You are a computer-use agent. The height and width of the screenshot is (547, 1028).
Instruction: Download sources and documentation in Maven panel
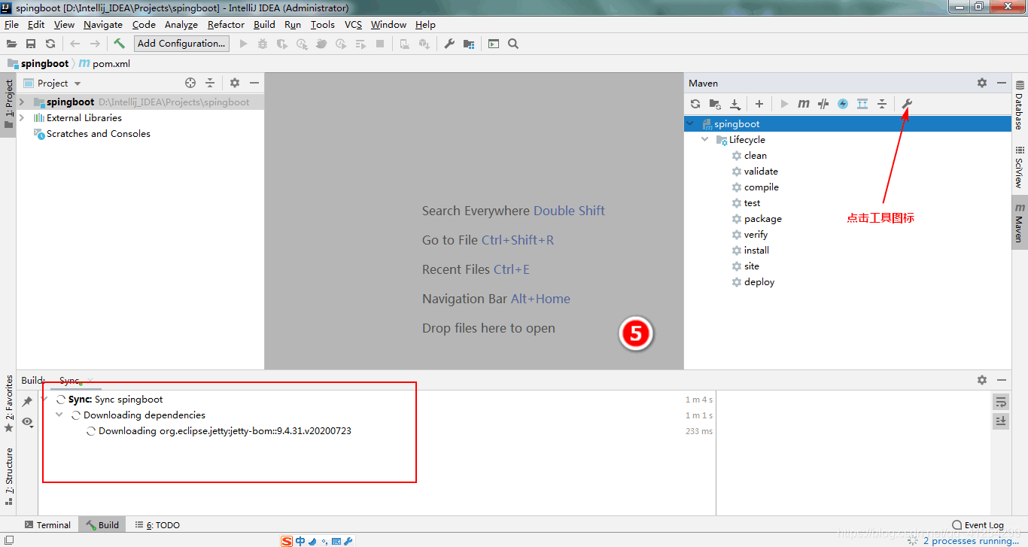tap(735, 104)
